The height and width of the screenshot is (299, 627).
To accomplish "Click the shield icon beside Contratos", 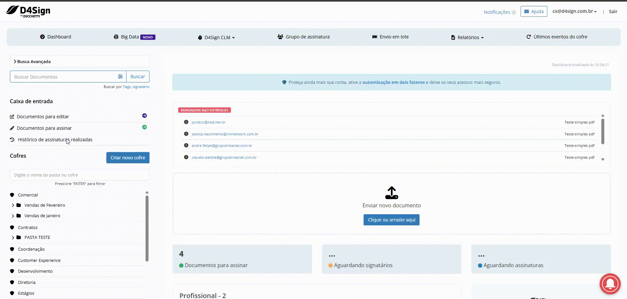I will tap(12, 227).
